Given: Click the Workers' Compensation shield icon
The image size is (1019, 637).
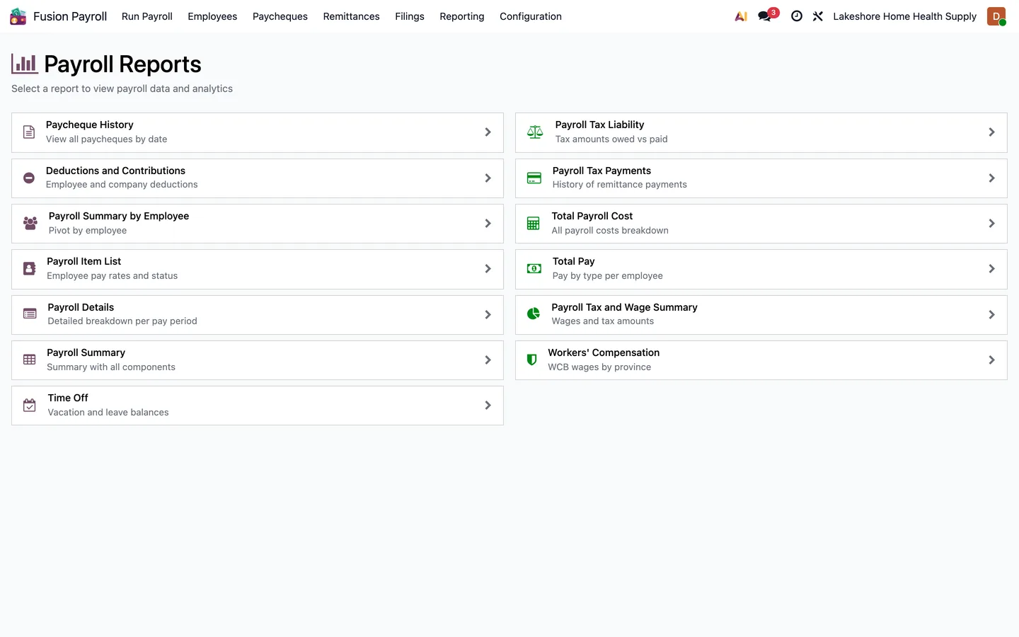Looking at the screenshot, I should [532, 360].
